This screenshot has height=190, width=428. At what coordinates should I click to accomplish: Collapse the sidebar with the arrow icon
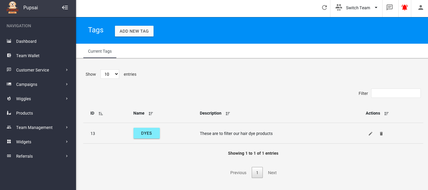click(x=65, y=8)
